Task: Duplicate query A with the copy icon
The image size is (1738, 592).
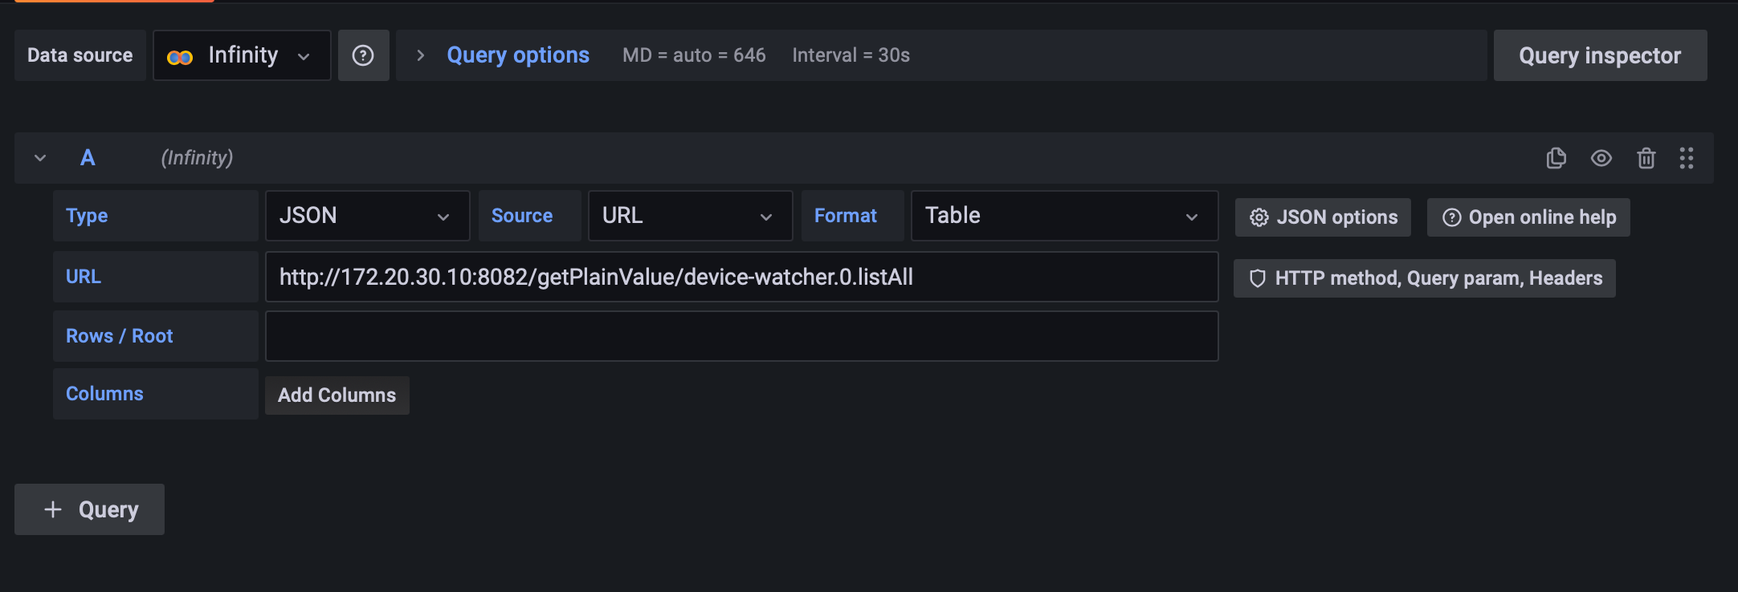Action: [1556, 158]
